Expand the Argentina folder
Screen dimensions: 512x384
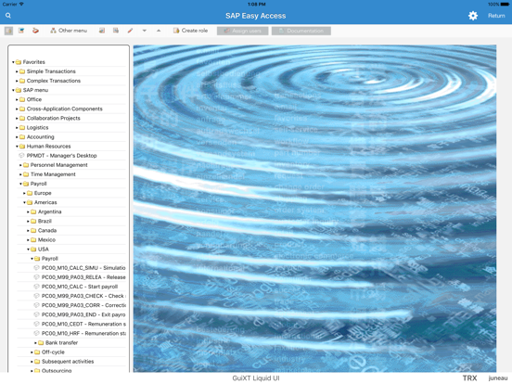(x=28, y=211)
